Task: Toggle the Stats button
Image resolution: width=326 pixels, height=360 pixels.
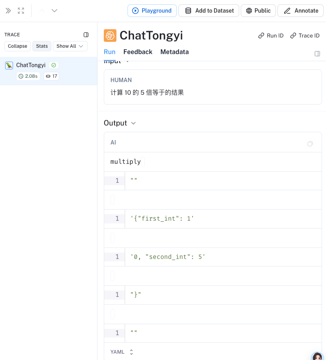Action: click(x=42, y=46)
